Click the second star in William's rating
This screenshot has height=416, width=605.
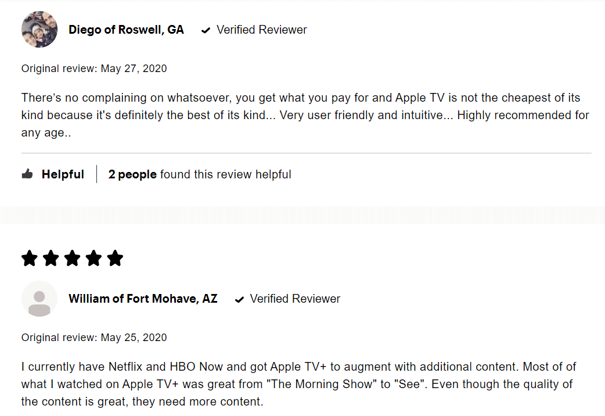[51, 259]
